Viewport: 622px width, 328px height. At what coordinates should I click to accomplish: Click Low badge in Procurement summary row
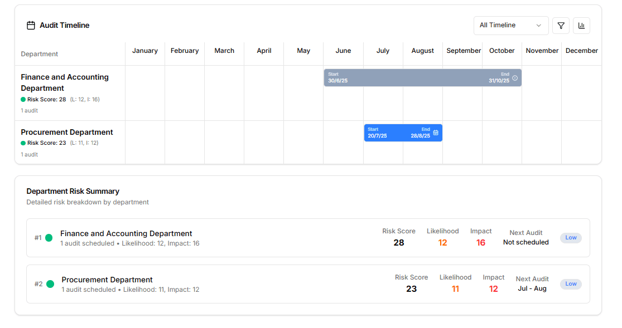coord(571,284)
